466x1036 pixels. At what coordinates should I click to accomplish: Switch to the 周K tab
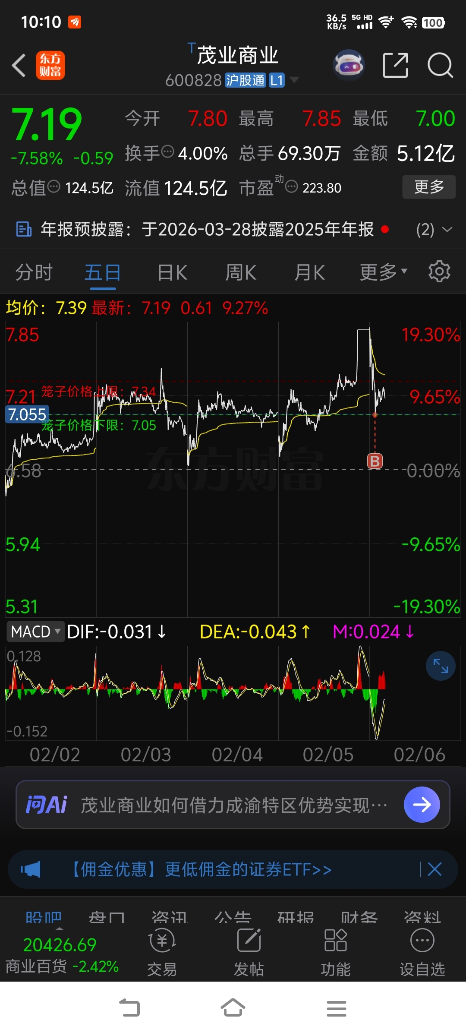[x=241, y=273]
